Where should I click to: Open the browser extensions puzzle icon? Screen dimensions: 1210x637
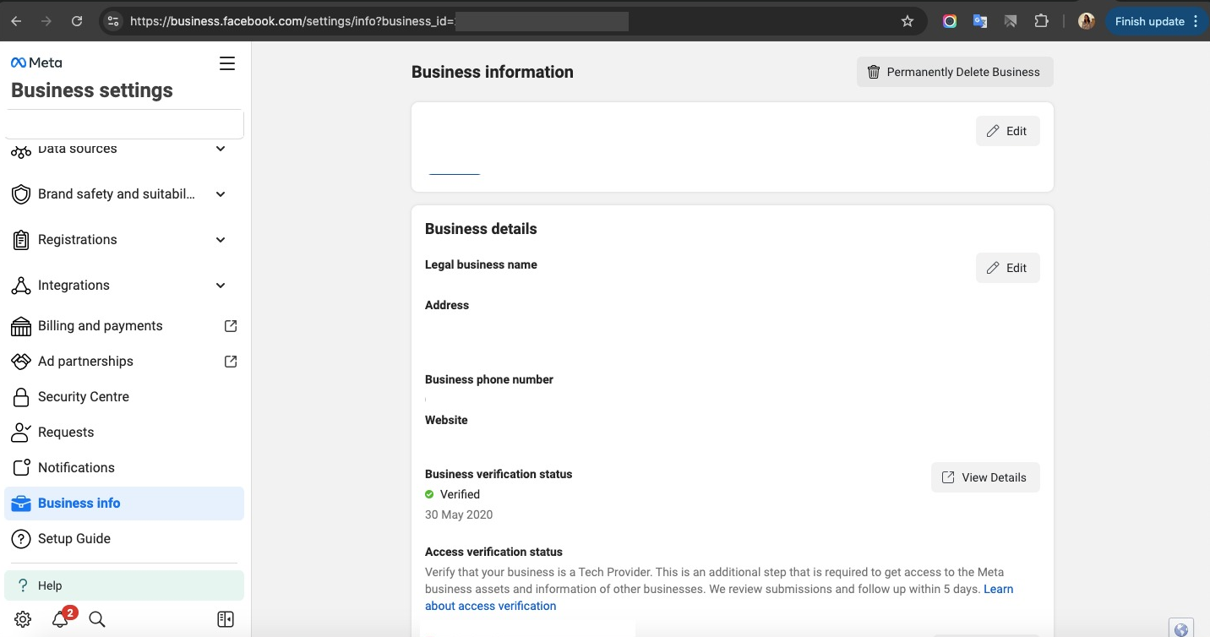pos(1041,21)
